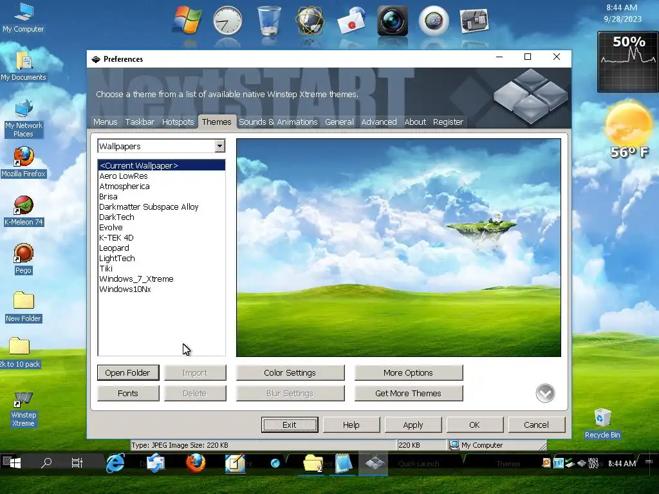Open the Task View taskbar icon
This screenshot has width=659, height=494.
coord(77,463)
